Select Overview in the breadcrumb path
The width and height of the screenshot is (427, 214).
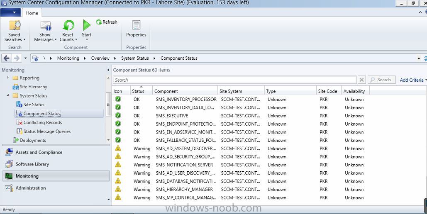(100, 58)
